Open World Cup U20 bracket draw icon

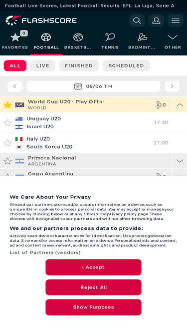click(x=161, y=105)
